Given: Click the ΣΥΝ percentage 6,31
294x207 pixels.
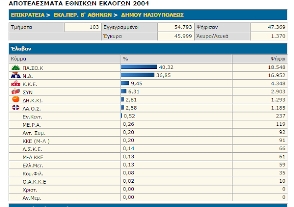Looking at the screenshot, I should [x=134, y=92].
